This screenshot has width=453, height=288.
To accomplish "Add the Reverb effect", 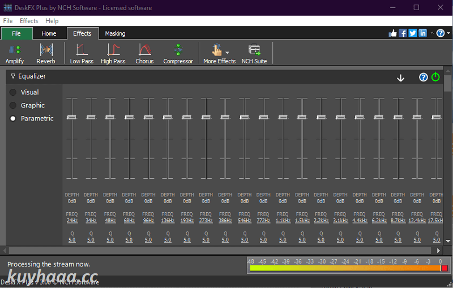I will pos(46,54).
